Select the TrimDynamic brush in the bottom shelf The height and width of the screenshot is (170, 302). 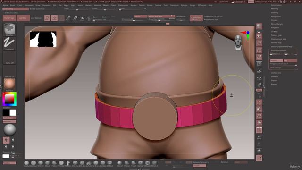pyautogui.click(x=61, y=163)
